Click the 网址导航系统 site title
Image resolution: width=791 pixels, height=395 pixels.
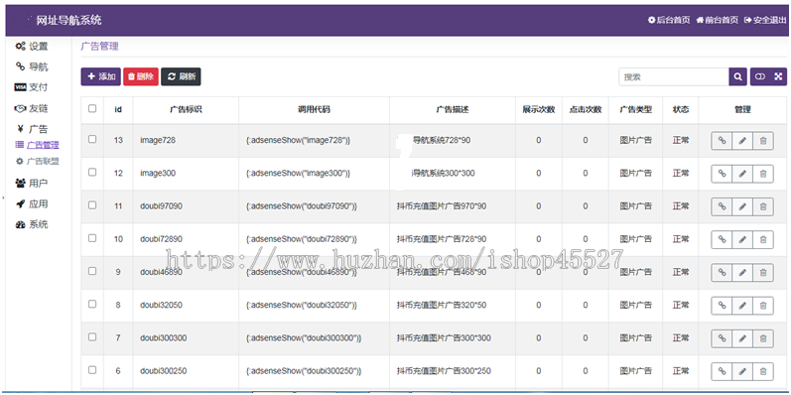[69, 20]
